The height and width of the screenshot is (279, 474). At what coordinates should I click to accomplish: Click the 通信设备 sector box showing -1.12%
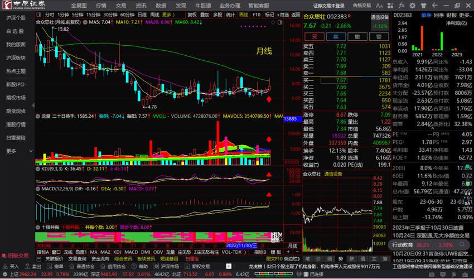380,22
